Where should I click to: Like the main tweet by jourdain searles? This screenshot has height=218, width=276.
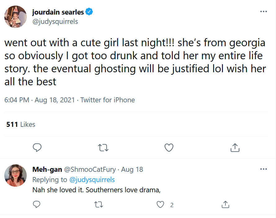pyautogui.click(x=169, y=148)
